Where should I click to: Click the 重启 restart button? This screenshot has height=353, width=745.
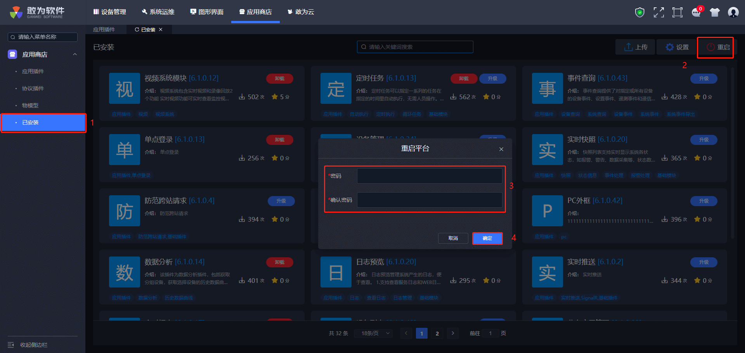[717, 47]
